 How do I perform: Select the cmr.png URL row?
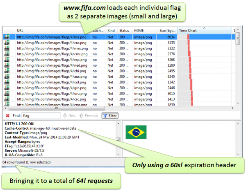click(x=52, y=54)
